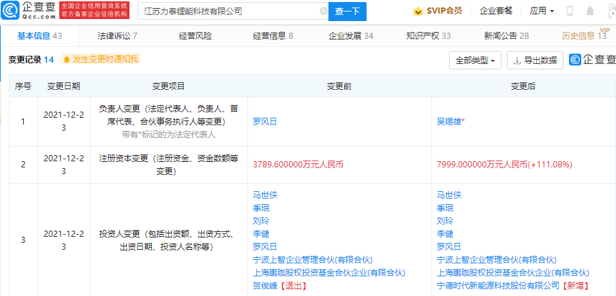Open 贺俊峰 investor link

265,285
